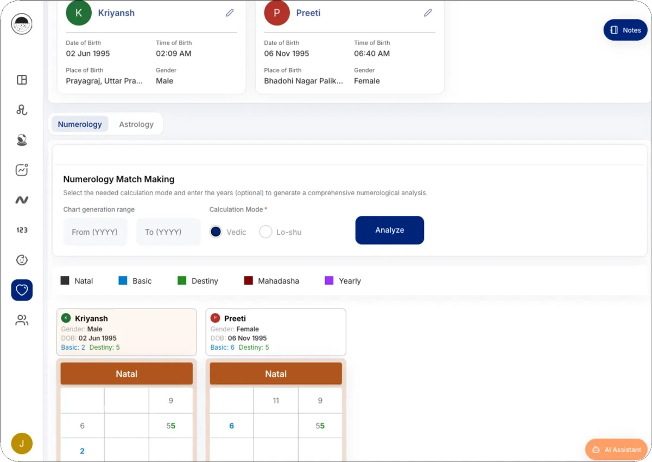Open the chart analytics sidebar icon
This screenshot has width=652, height=462.
22,170
